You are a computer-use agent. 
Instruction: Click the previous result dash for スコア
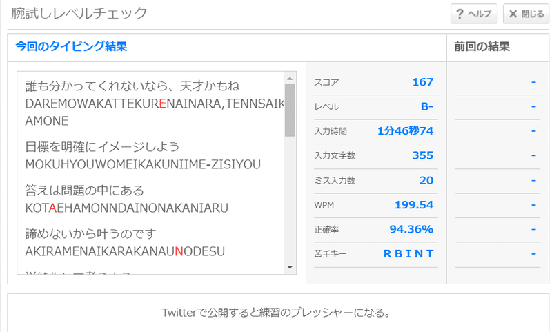(533, 82)
